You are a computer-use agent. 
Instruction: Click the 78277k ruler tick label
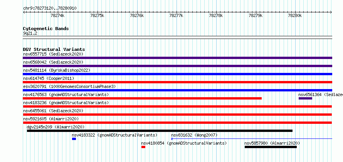tap(177, 16)
